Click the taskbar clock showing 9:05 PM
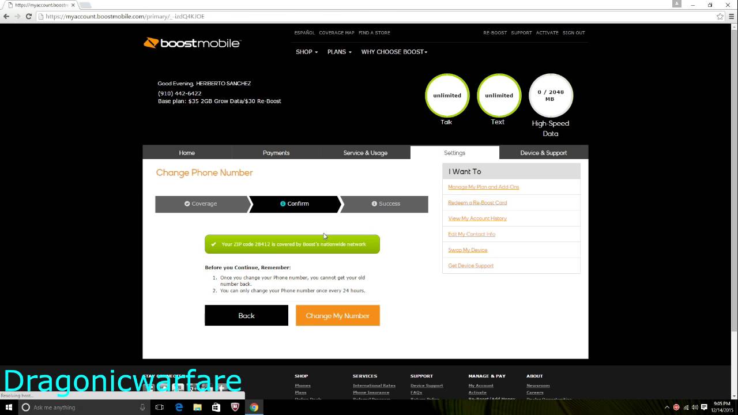 722,407
